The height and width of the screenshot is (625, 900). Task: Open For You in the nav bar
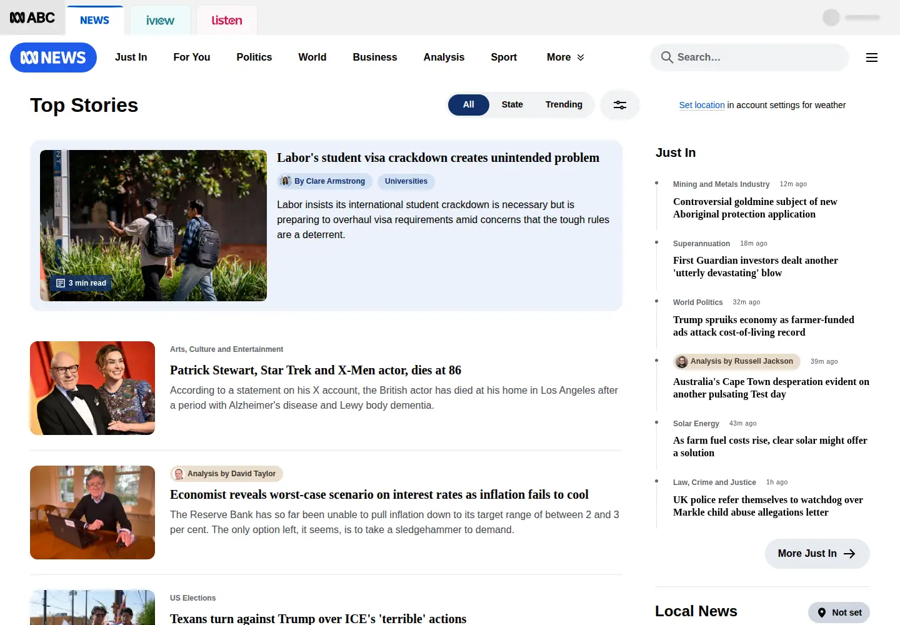point(192,57)
